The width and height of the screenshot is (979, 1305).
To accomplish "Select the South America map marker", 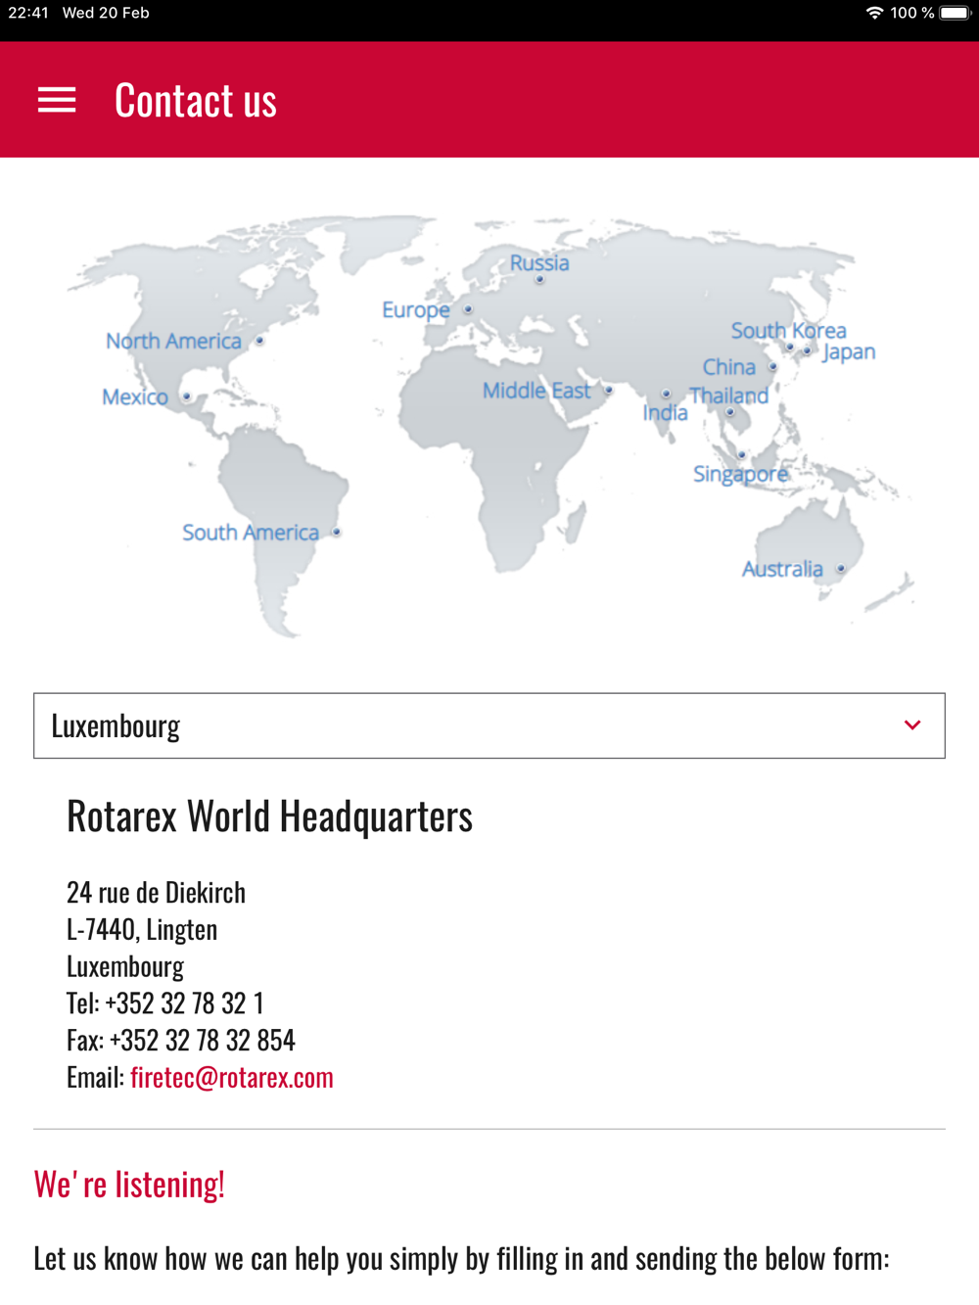I will click(336, 532).
